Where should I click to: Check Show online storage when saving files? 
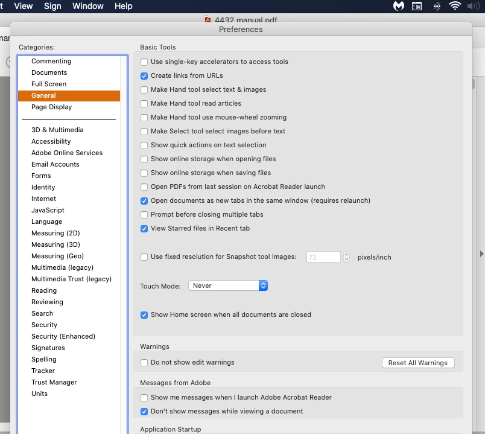coord(144,173)
